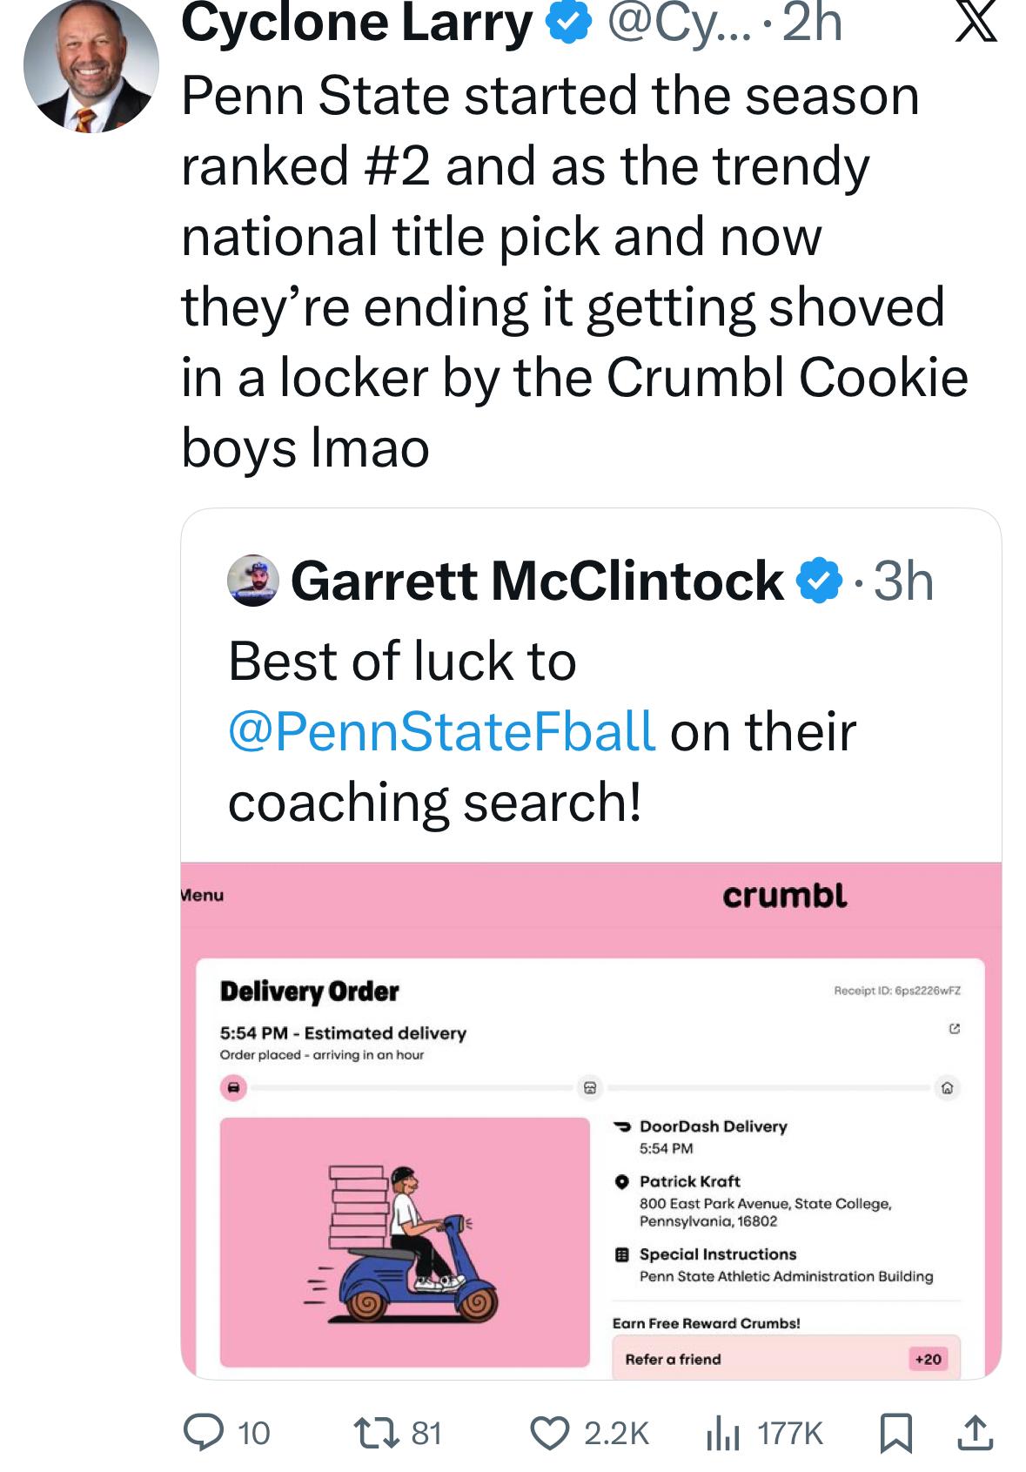Viewport: 1026px width, 1472px height.
Task: Open Cyclone Larry's profile picture
Action: coord(91,65)
